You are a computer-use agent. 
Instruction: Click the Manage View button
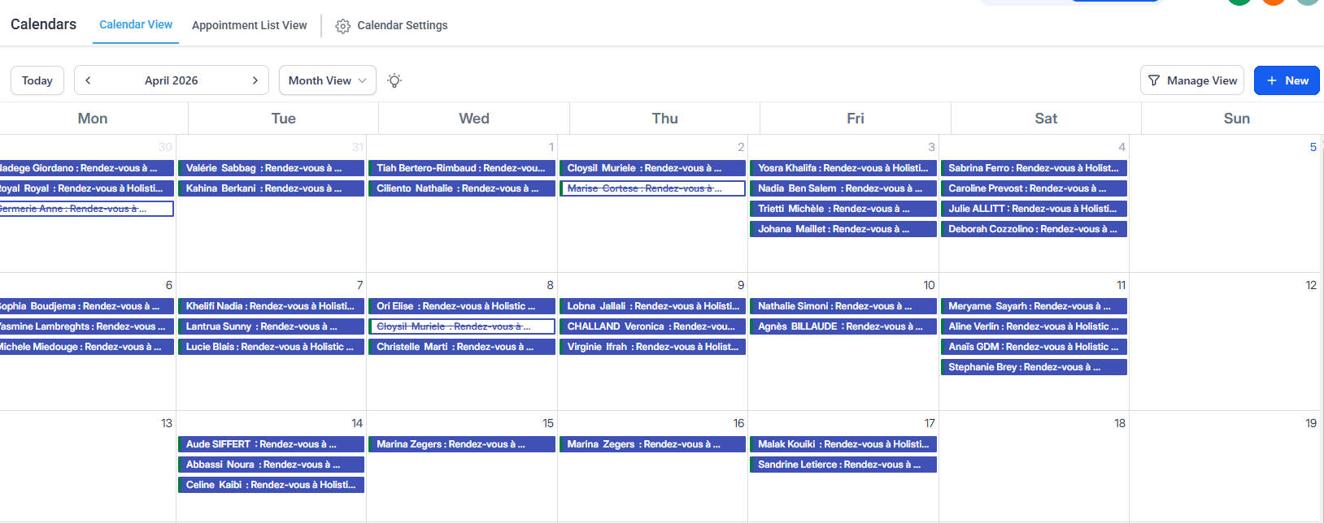tap(1192, 80)
